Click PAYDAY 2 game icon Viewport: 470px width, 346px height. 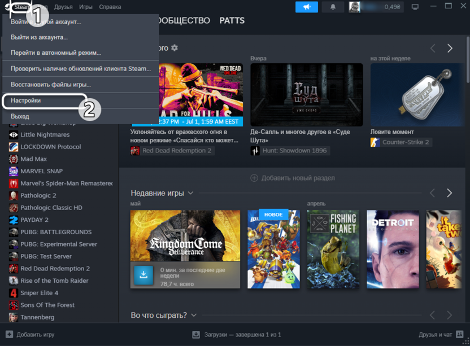[x=14, y=220]
